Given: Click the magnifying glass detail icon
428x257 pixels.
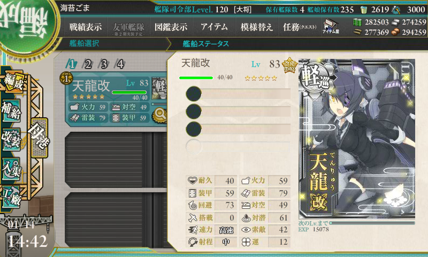Looking at the screenshot, I should [160, 115].
